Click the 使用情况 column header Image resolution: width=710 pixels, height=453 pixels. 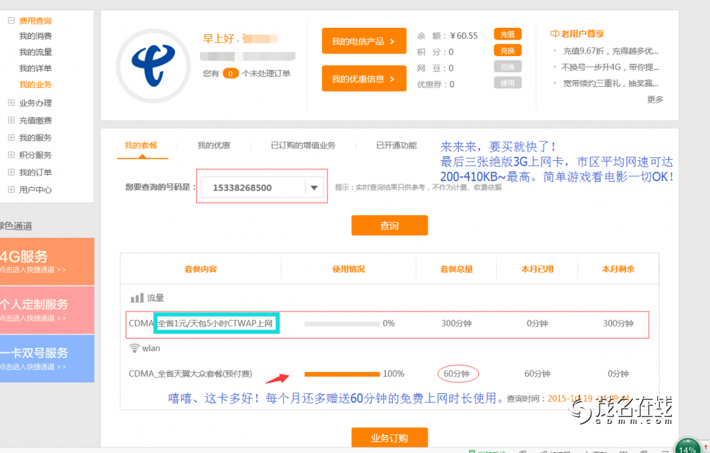click(348, 269)
